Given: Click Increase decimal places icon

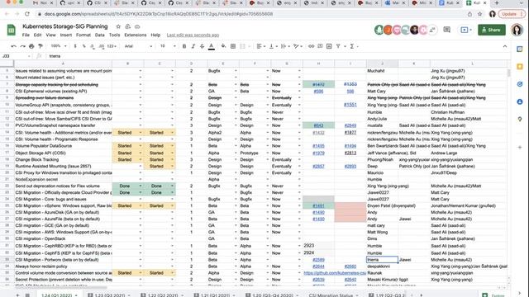Looking at the screenshot, I should (102, 46).
